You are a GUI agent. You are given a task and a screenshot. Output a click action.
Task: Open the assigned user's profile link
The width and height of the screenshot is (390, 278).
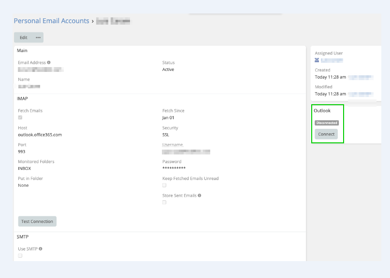tap(332, 60)
